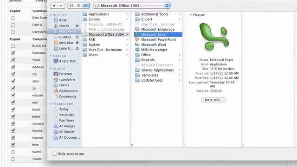
Task: Select G-RAID drive in sidebar
Action: point(65,37)
